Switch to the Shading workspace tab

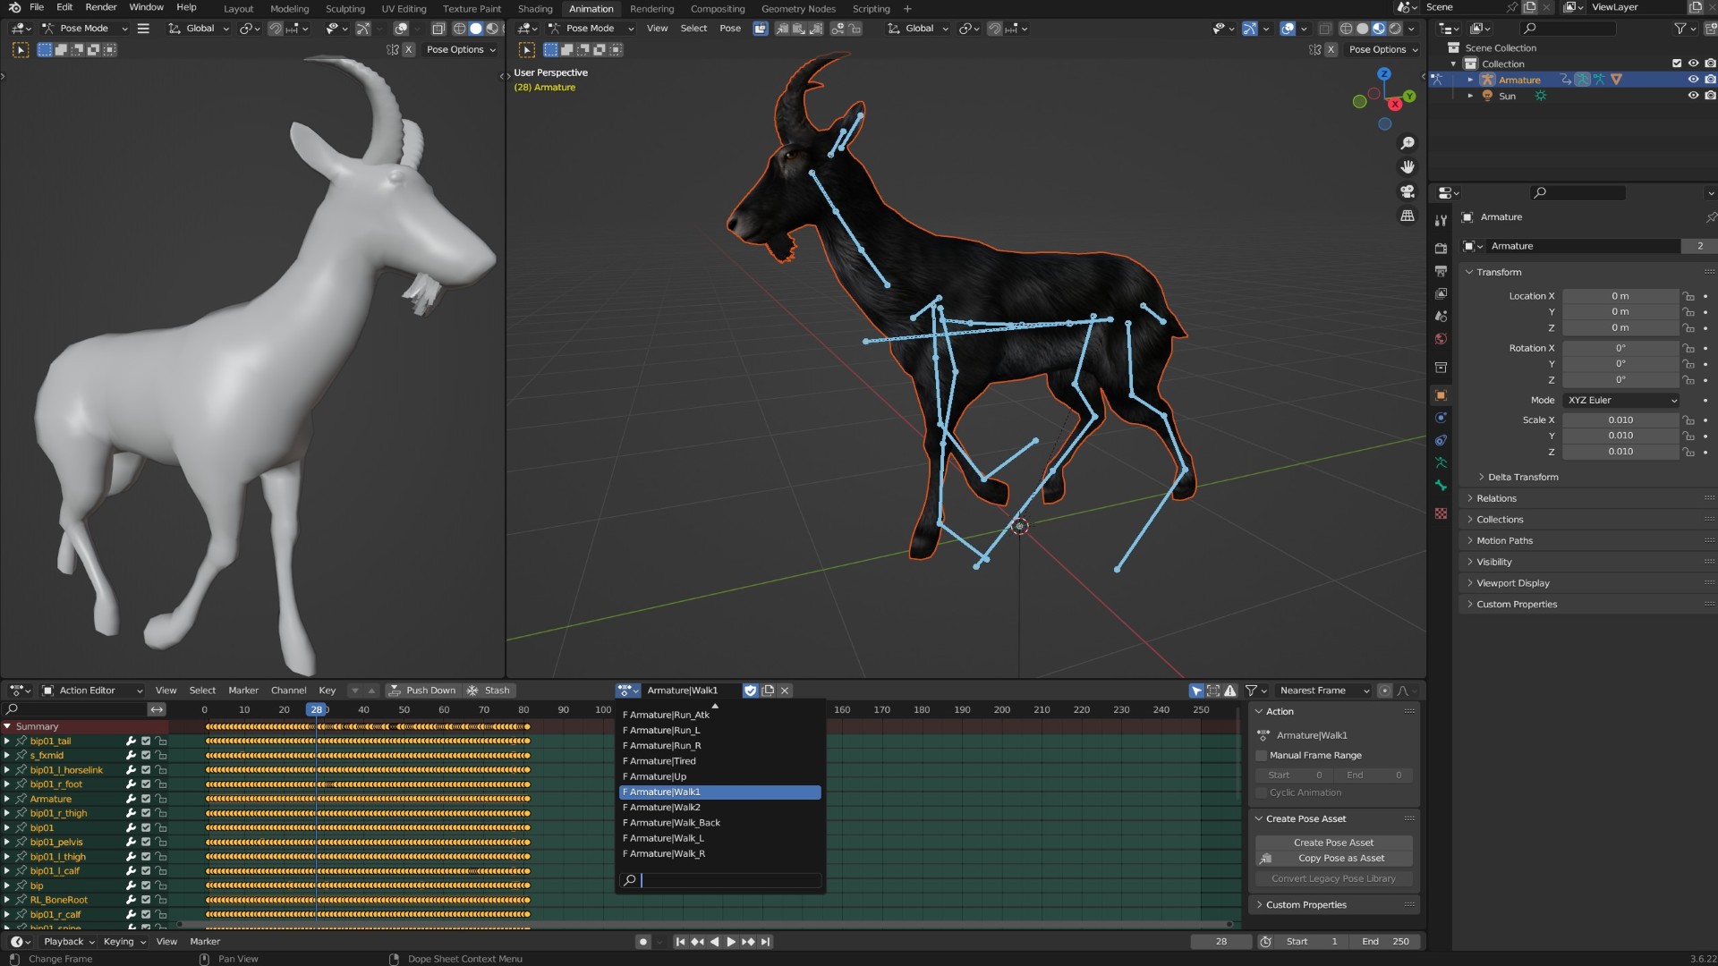coord(535,9)
